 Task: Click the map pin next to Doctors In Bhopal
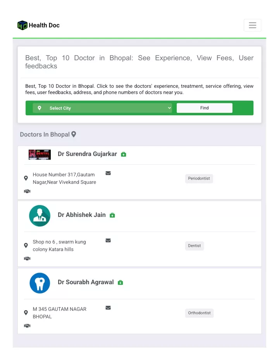74,134
